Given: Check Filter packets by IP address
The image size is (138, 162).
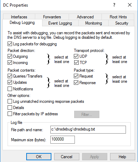Looking at the screenshot, I should (10, 114).
